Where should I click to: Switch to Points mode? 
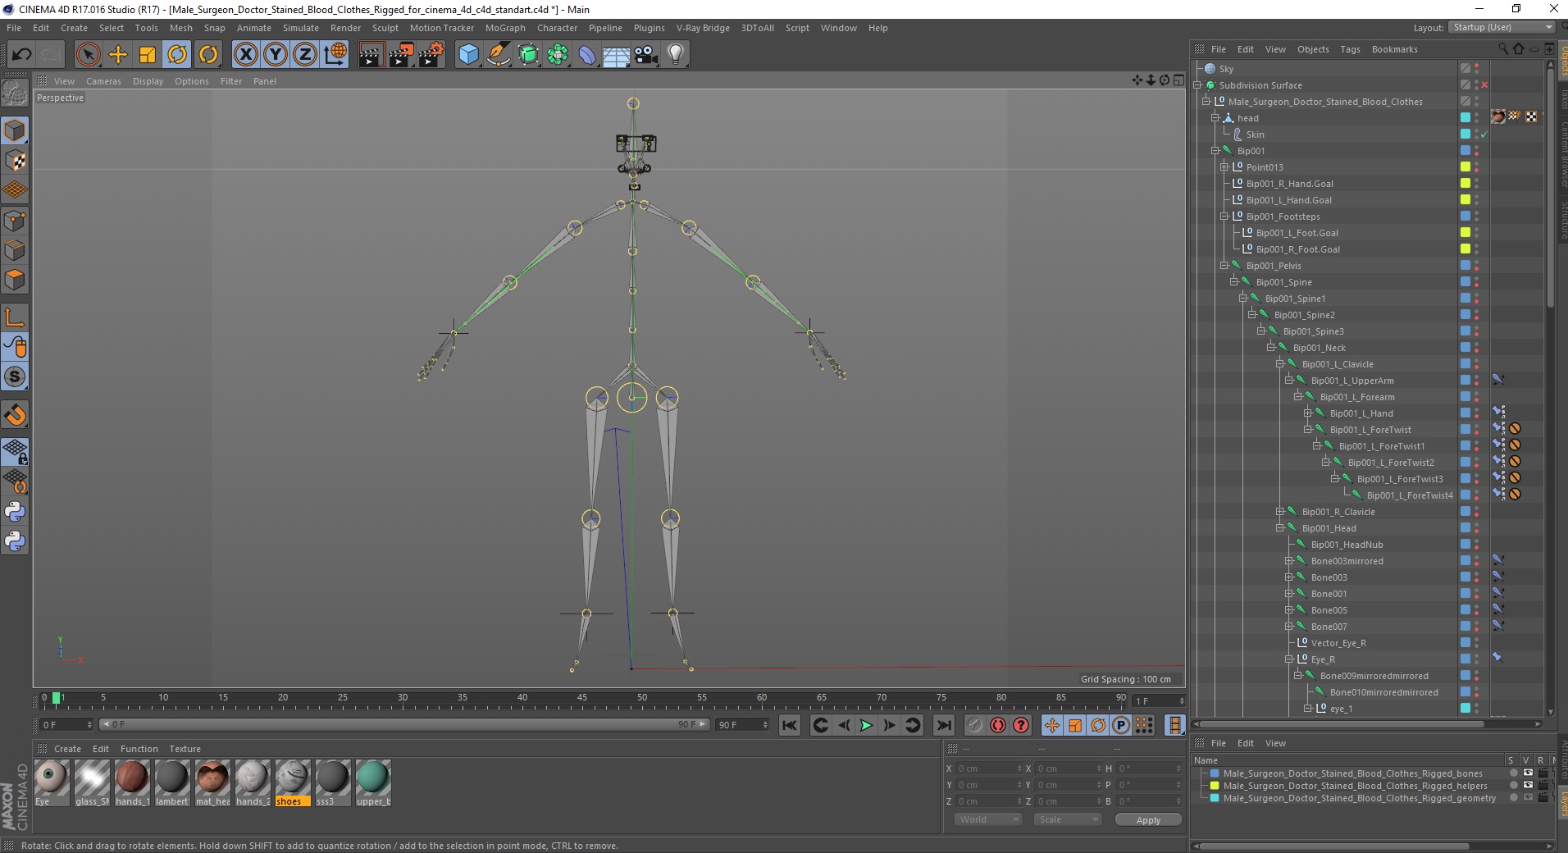[x=15, y=221]
